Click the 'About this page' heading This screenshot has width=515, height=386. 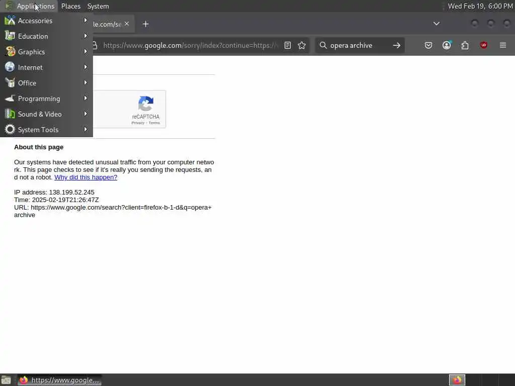click(39, 147)
